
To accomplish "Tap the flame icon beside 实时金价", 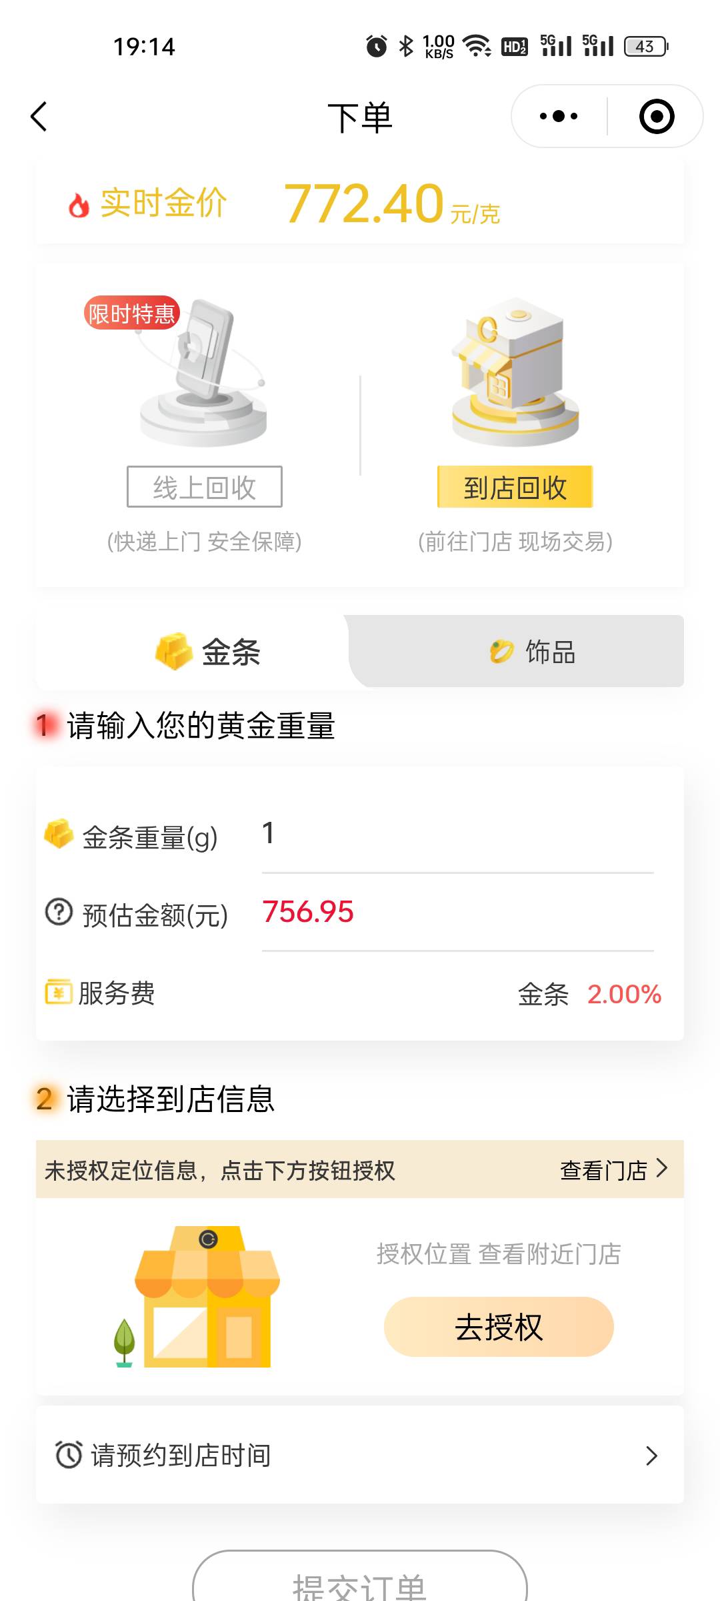I will pos(79,205).
